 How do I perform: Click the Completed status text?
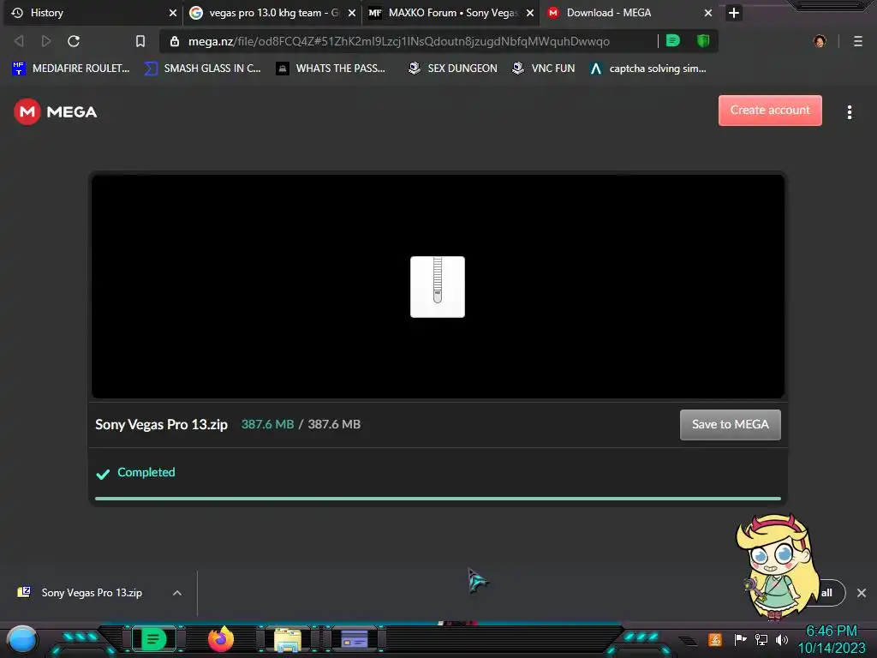[146, 472]
